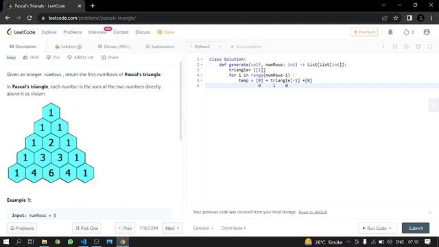Expand Run Code options arrow
Screen dimensions: 439x247
pyautogui.click(x=390, y=228)
